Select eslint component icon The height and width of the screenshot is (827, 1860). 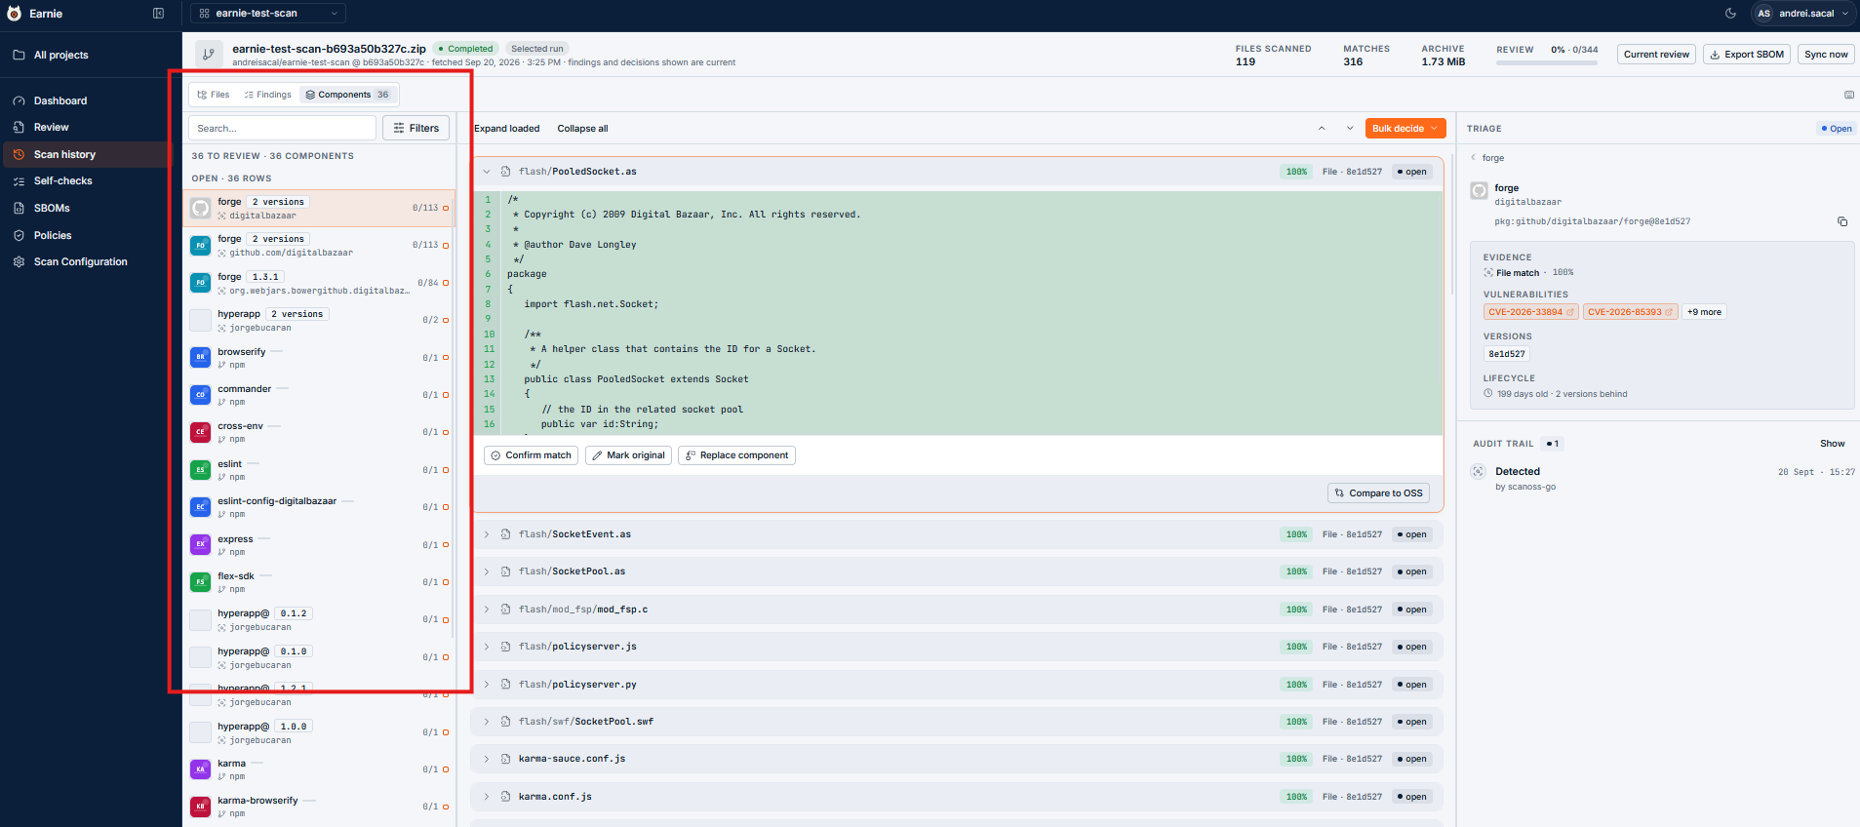coord(200,470)
